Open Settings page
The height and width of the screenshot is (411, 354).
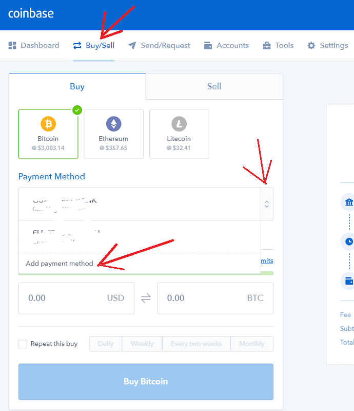(327, 46)
